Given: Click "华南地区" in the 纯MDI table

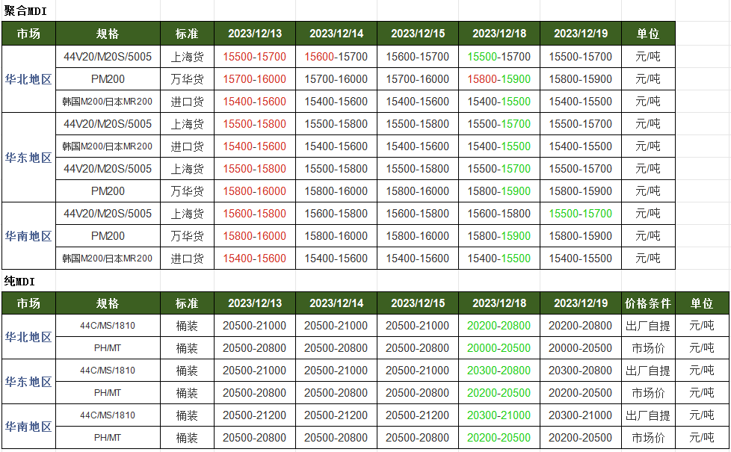Looking at the screenshot, I should (x=28, y=427).
